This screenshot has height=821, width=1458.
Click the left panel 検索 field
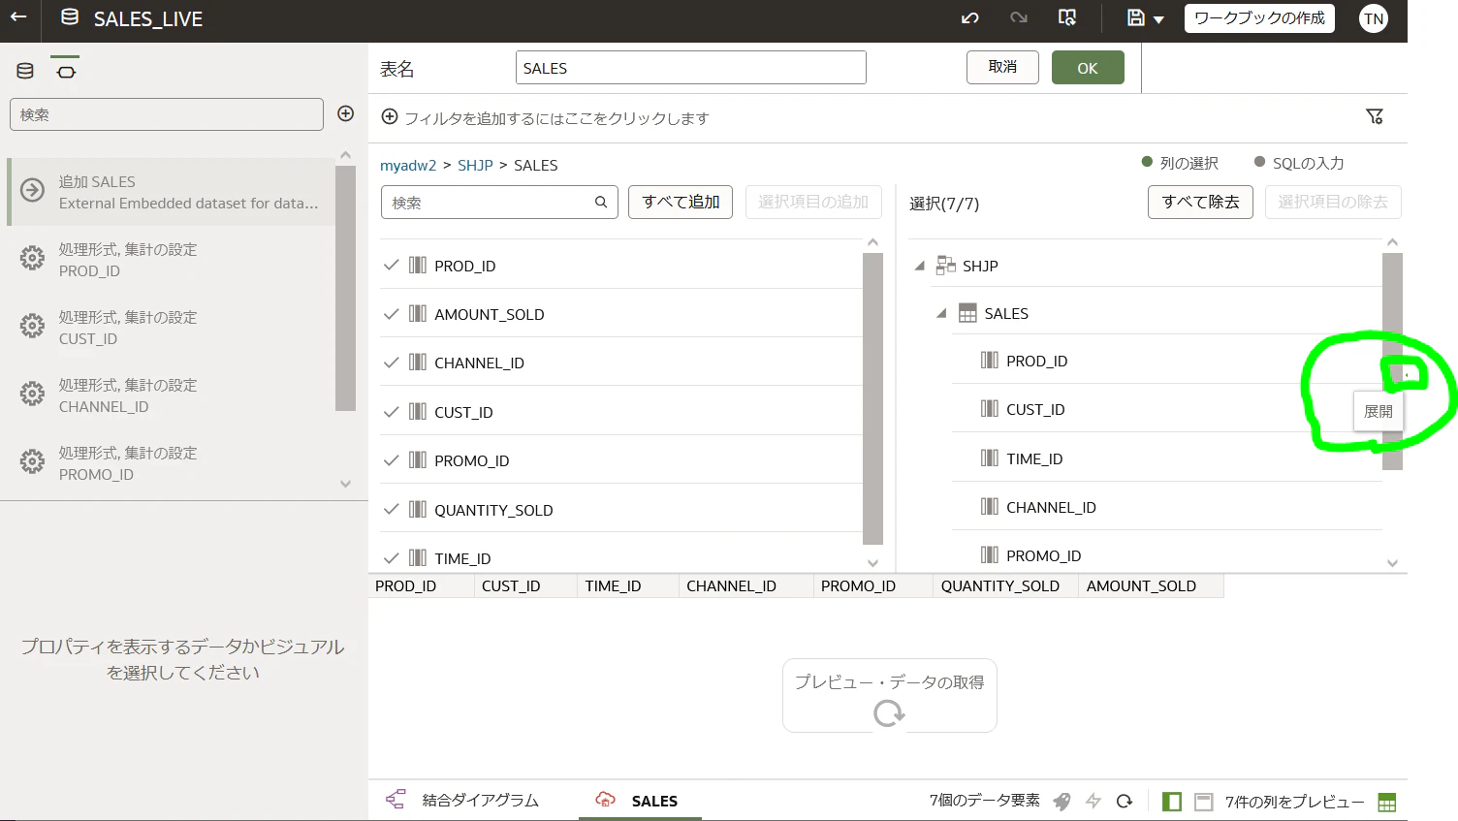(167, 114)
